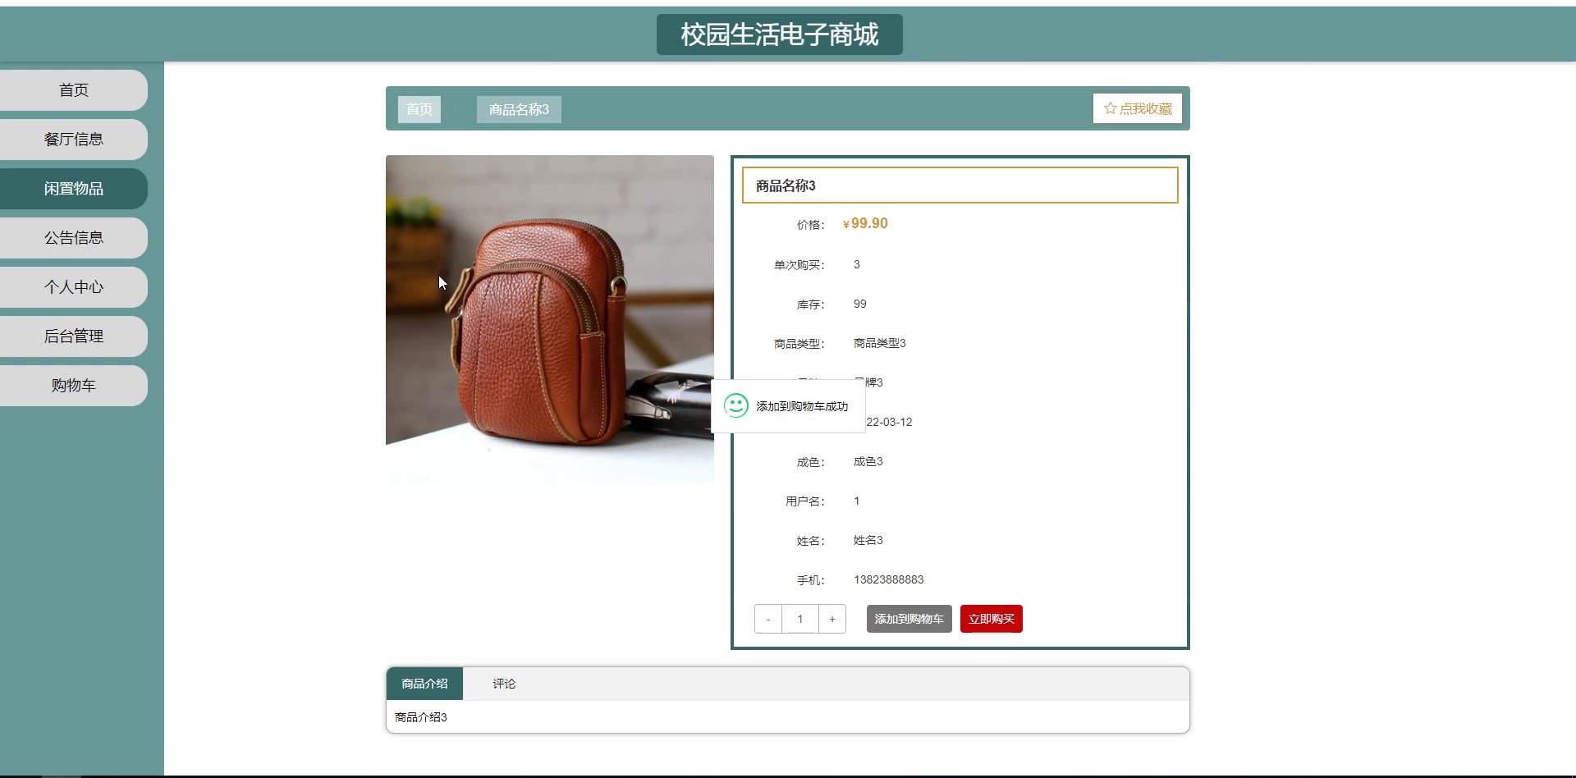Click the star icon in 点我收藏 button
Viewport: 1576px width, 778px height.
[x=1110, y=108]
